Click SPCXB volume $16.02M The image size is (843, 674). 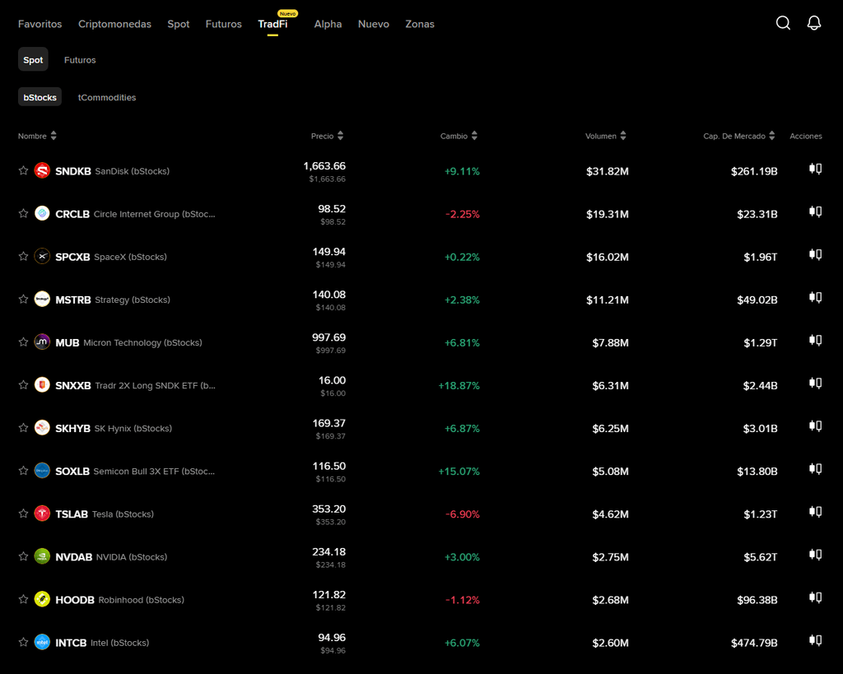[x=607, y=257]
